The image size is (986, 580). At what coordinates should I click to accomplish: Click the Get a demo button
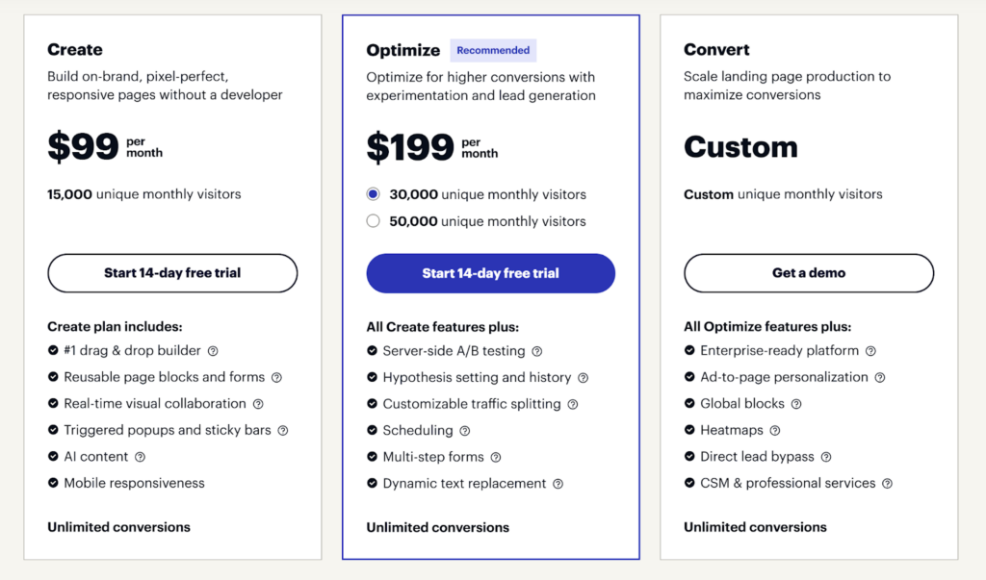click(809, 273)
